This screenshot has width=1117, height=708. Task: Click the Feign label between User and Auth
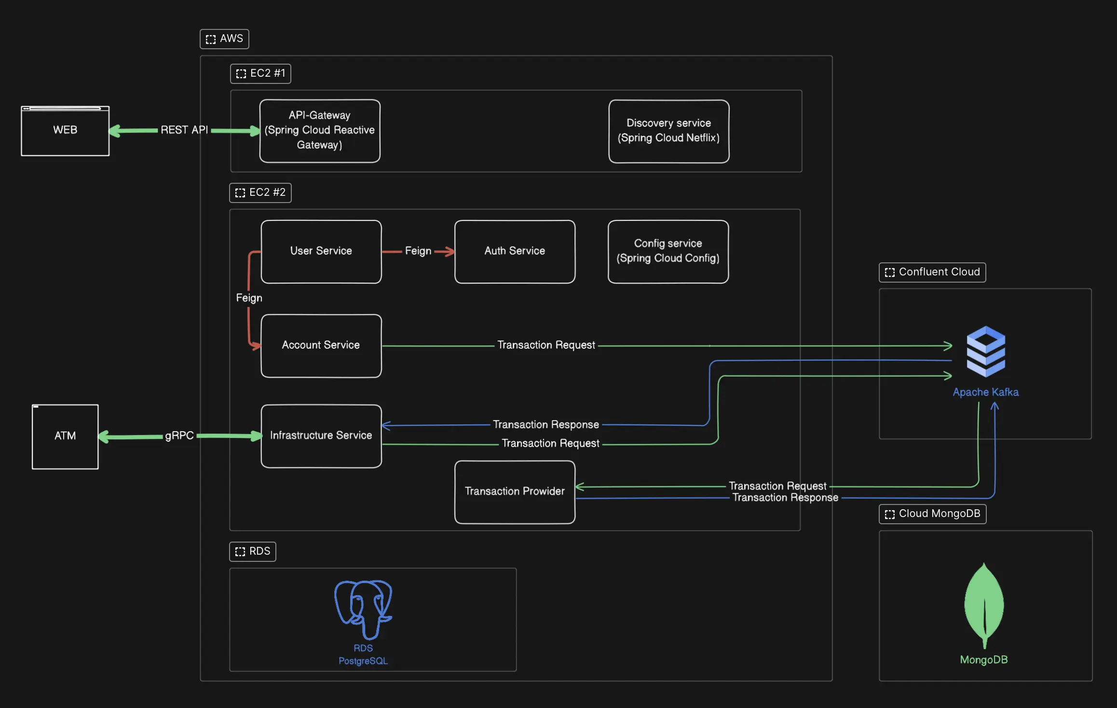pos(418,251)
